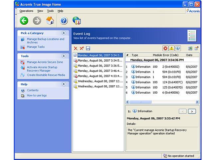Viewport: 213px width, 160px height.
Task: Click the previous event detail button
Action: [183, 111]
